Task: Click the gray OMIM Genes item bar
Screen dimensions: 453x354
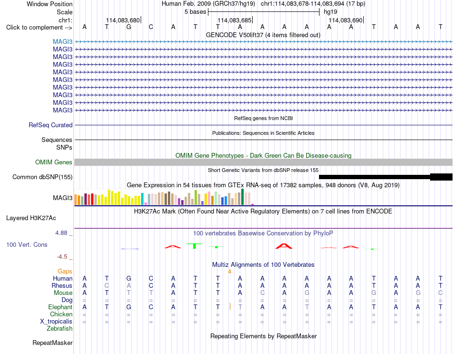Action: pyautogui.click(x=263, y=162)
